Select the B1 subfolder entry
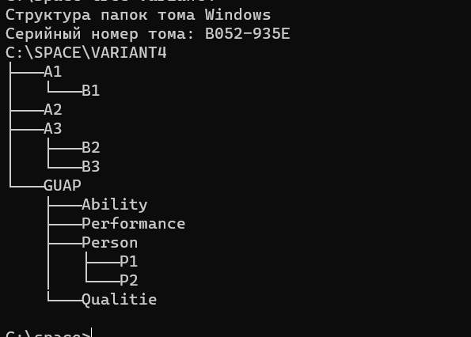471x337 pixels. coord(91,91)
